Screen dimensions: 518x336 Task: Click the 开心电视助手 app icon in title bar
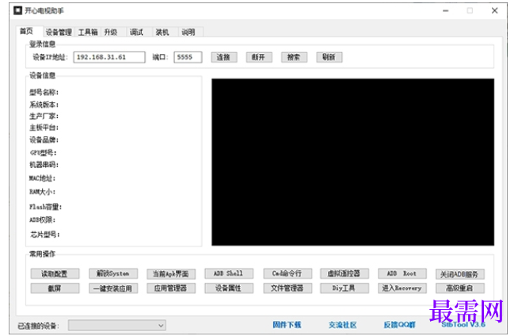[18, 10]
